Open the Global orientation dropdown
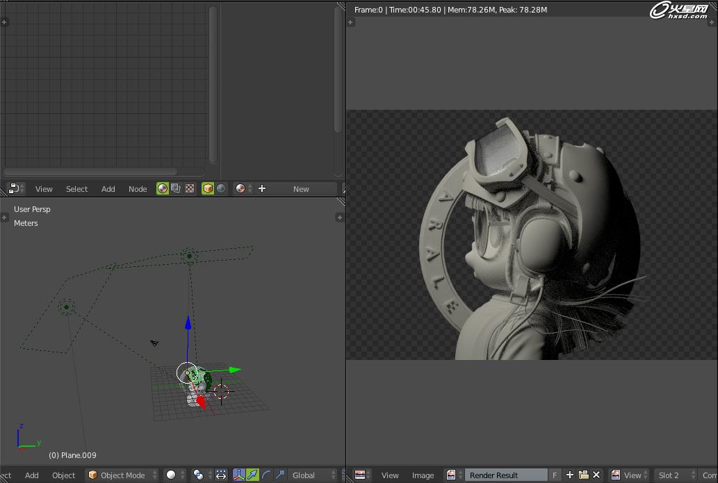Image resolution: width=718 pixels, height=483 pixels. (313, 475)
